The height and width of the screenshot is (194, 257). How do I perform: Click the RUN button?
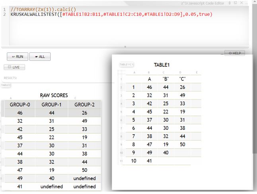17,57
